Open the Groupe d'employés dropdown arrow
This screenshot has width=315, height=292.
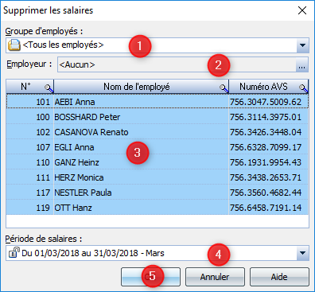pos(302,45)
